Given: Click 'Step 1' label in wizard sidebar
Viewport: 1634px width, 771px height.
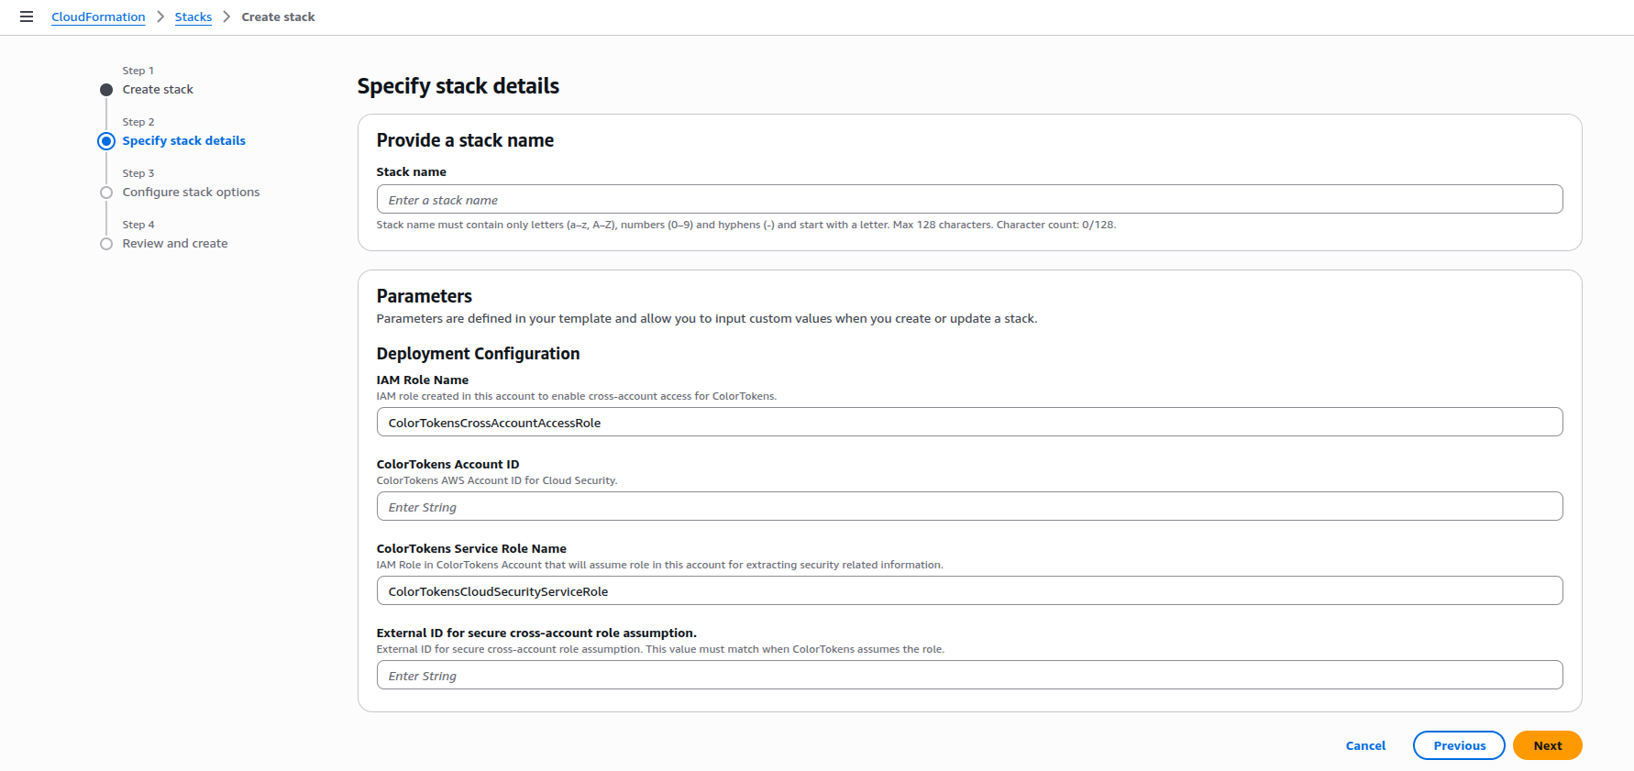Looking at the screenshot, I should click(x=138, y=71).
